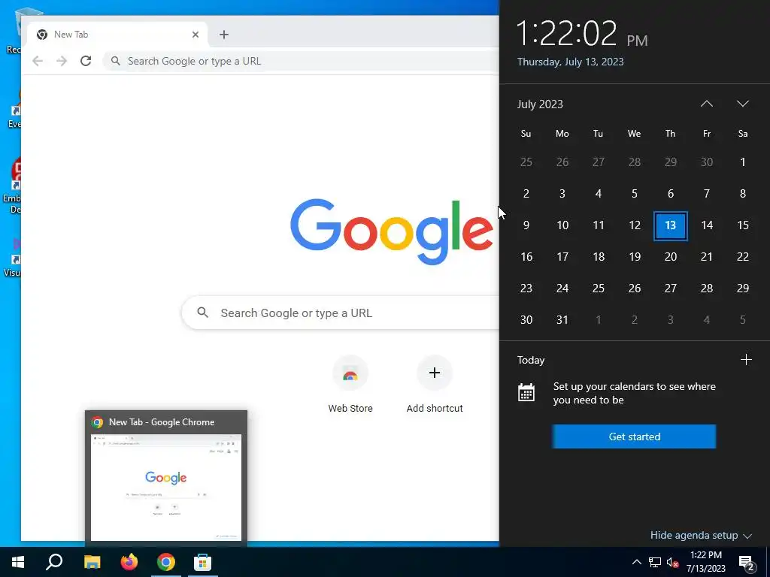
Task: Open Microsoft Store taskbar icon
Action: point(202,562)
